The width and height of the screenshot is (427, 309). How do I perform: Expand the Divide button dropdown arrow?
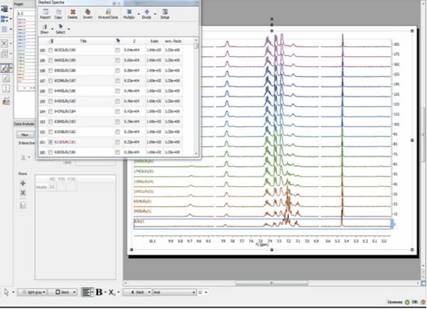coord(155,14)
